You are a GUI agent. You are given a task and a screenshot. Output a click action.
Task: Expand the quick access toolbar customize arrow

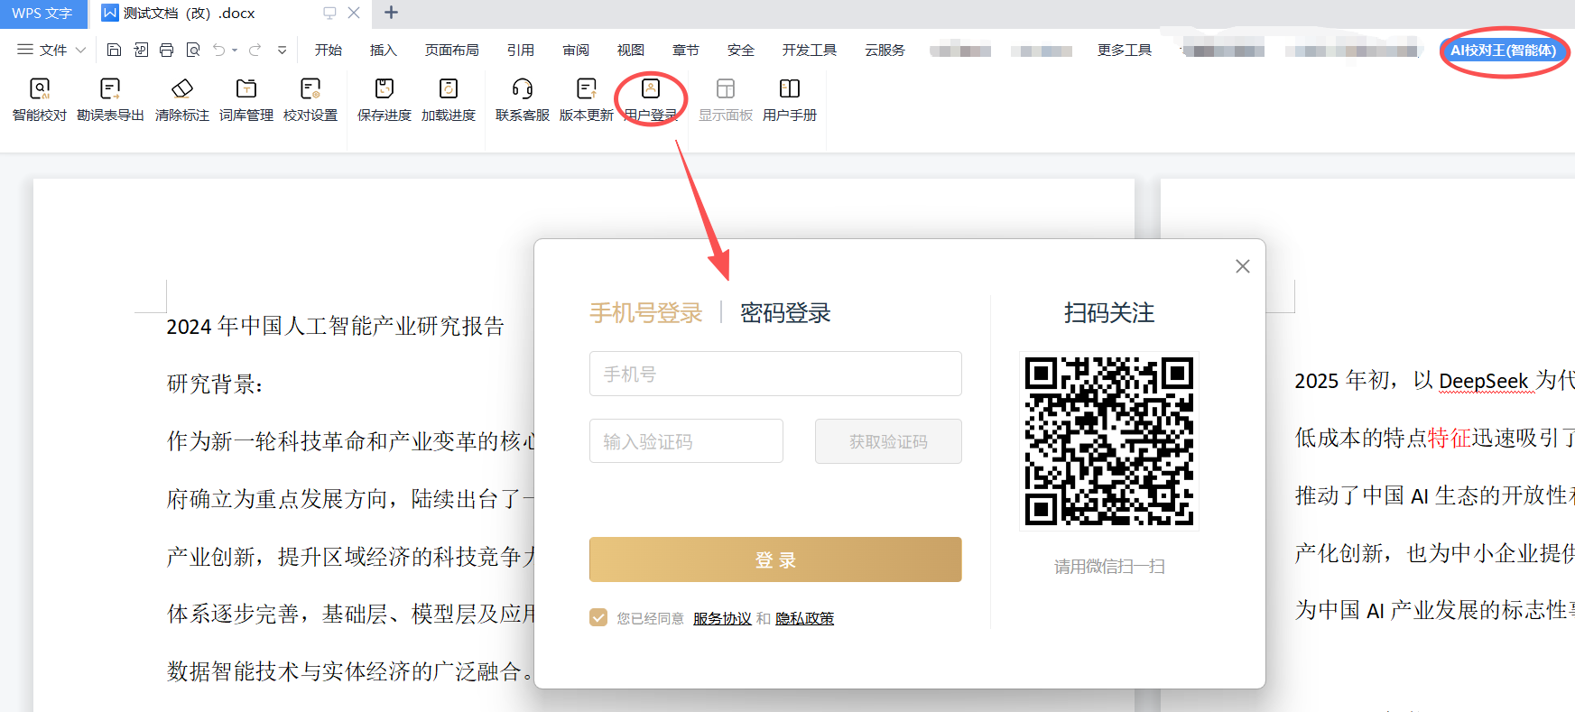pyautogui.click(x=283, y=51)
